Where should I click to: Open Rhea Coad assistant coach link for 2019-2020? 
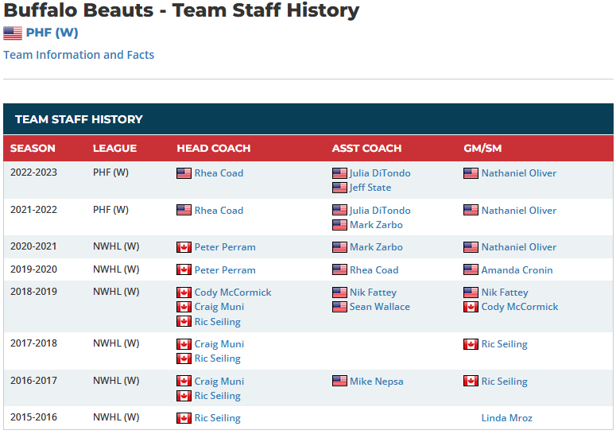(x=374, y=270)
